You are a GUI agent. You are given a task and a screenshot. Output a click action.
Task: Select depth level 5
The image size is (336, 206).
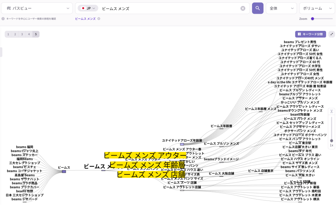pos(36,34)
